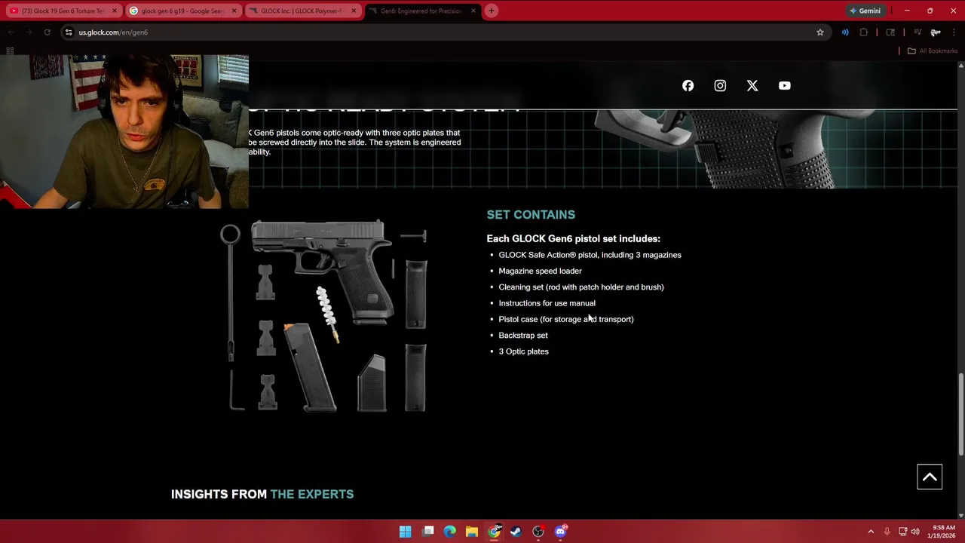Open Discord from the taskbar
The image size is (965, 543).
pyautogui.click(x=560, y=532)
